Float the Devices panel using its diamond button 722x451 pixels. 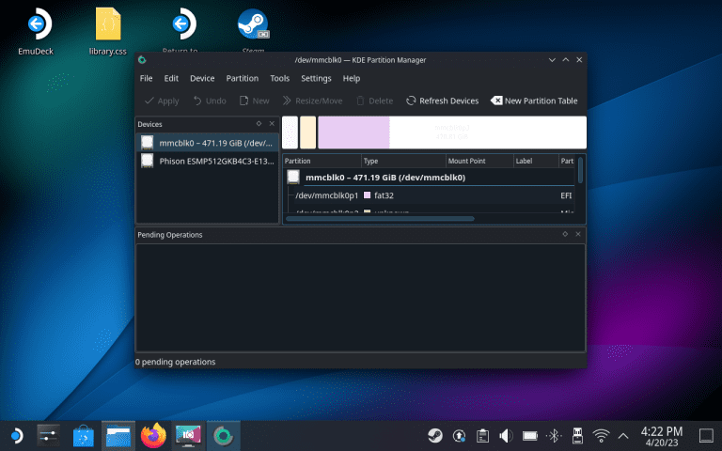[x=259, y=123]
